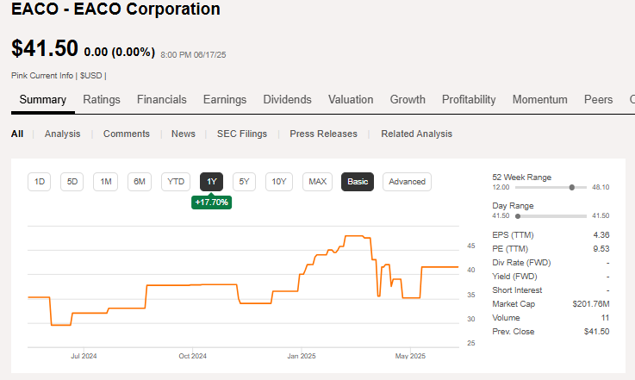Select the 1Y chart range

point(211,182)
